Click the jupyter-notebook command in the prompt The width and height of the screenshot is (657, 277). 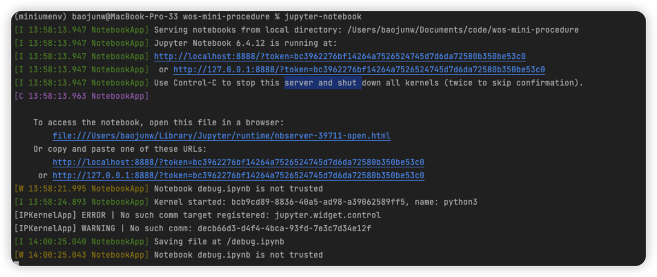323,17
